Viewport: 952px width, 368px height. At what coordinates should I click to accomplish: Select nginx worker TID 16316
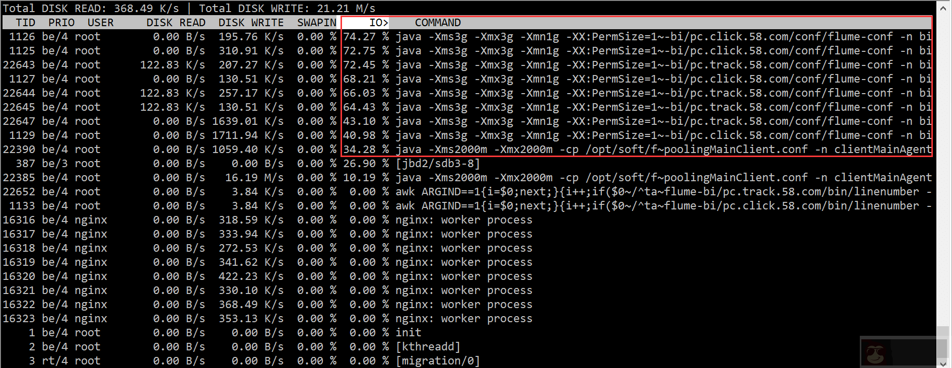point(267,220)
